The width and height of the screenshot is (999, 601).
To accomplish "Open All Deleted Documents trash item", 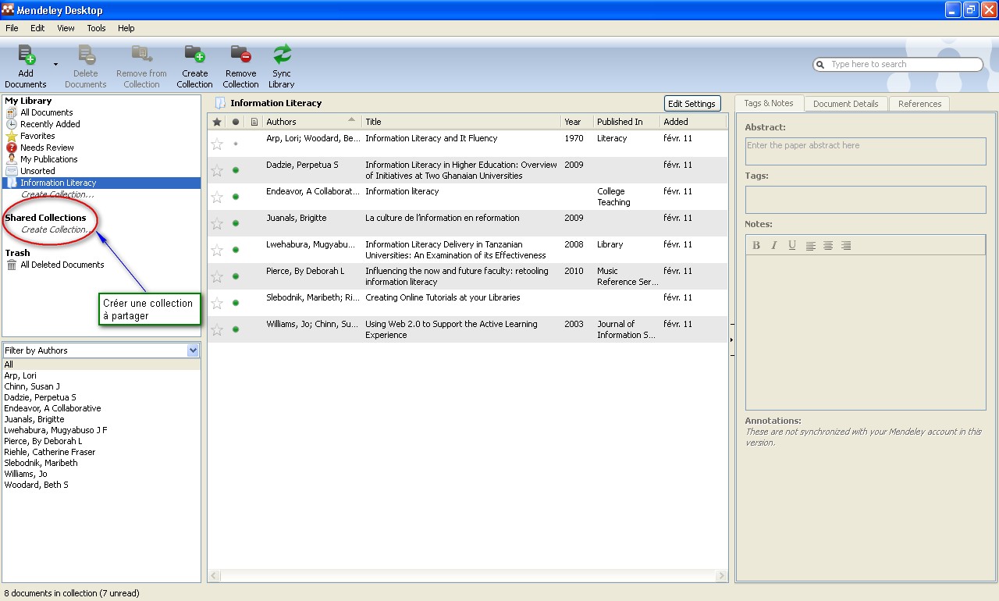I will (x=62, y=265).
